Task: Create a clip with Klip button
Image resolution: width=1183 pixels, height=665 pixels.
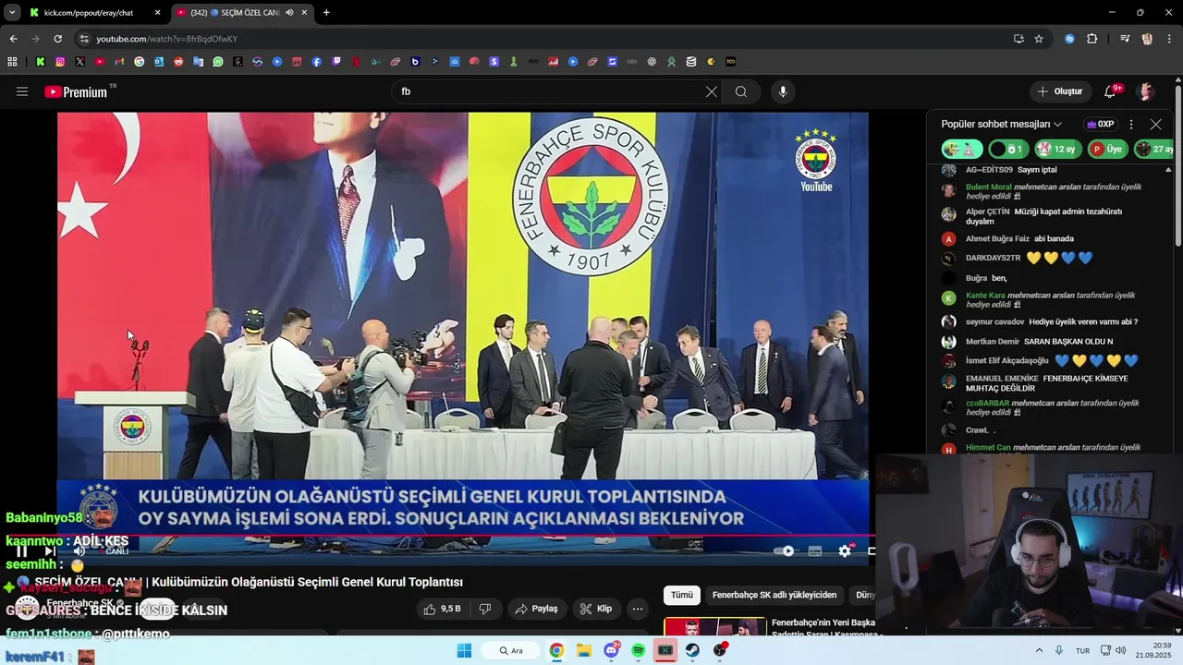Action: tap(595, 609)
